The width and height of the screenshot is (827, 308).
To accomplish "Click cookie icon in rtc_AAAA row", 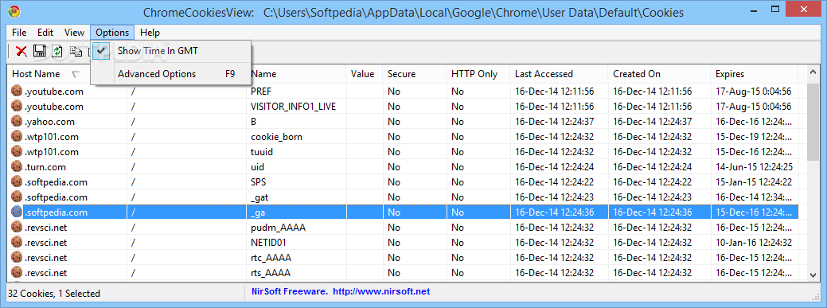I will 18,258.
